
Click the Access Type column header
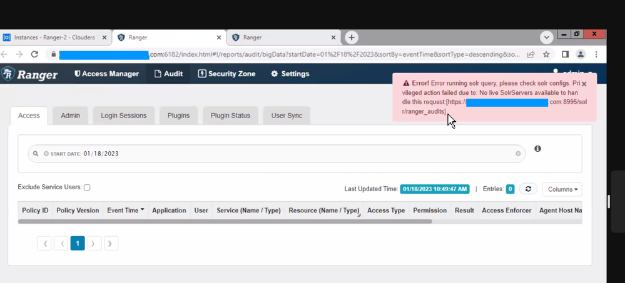[386, 210]
